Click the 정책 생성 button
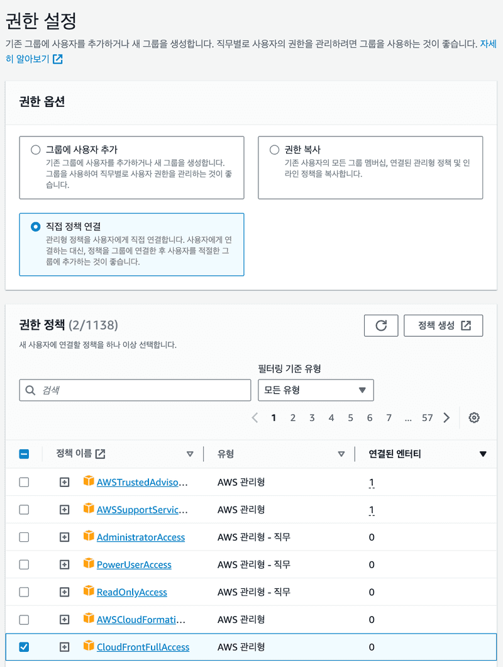The height and width of the screenshot is (667, 503). point(443,325)
